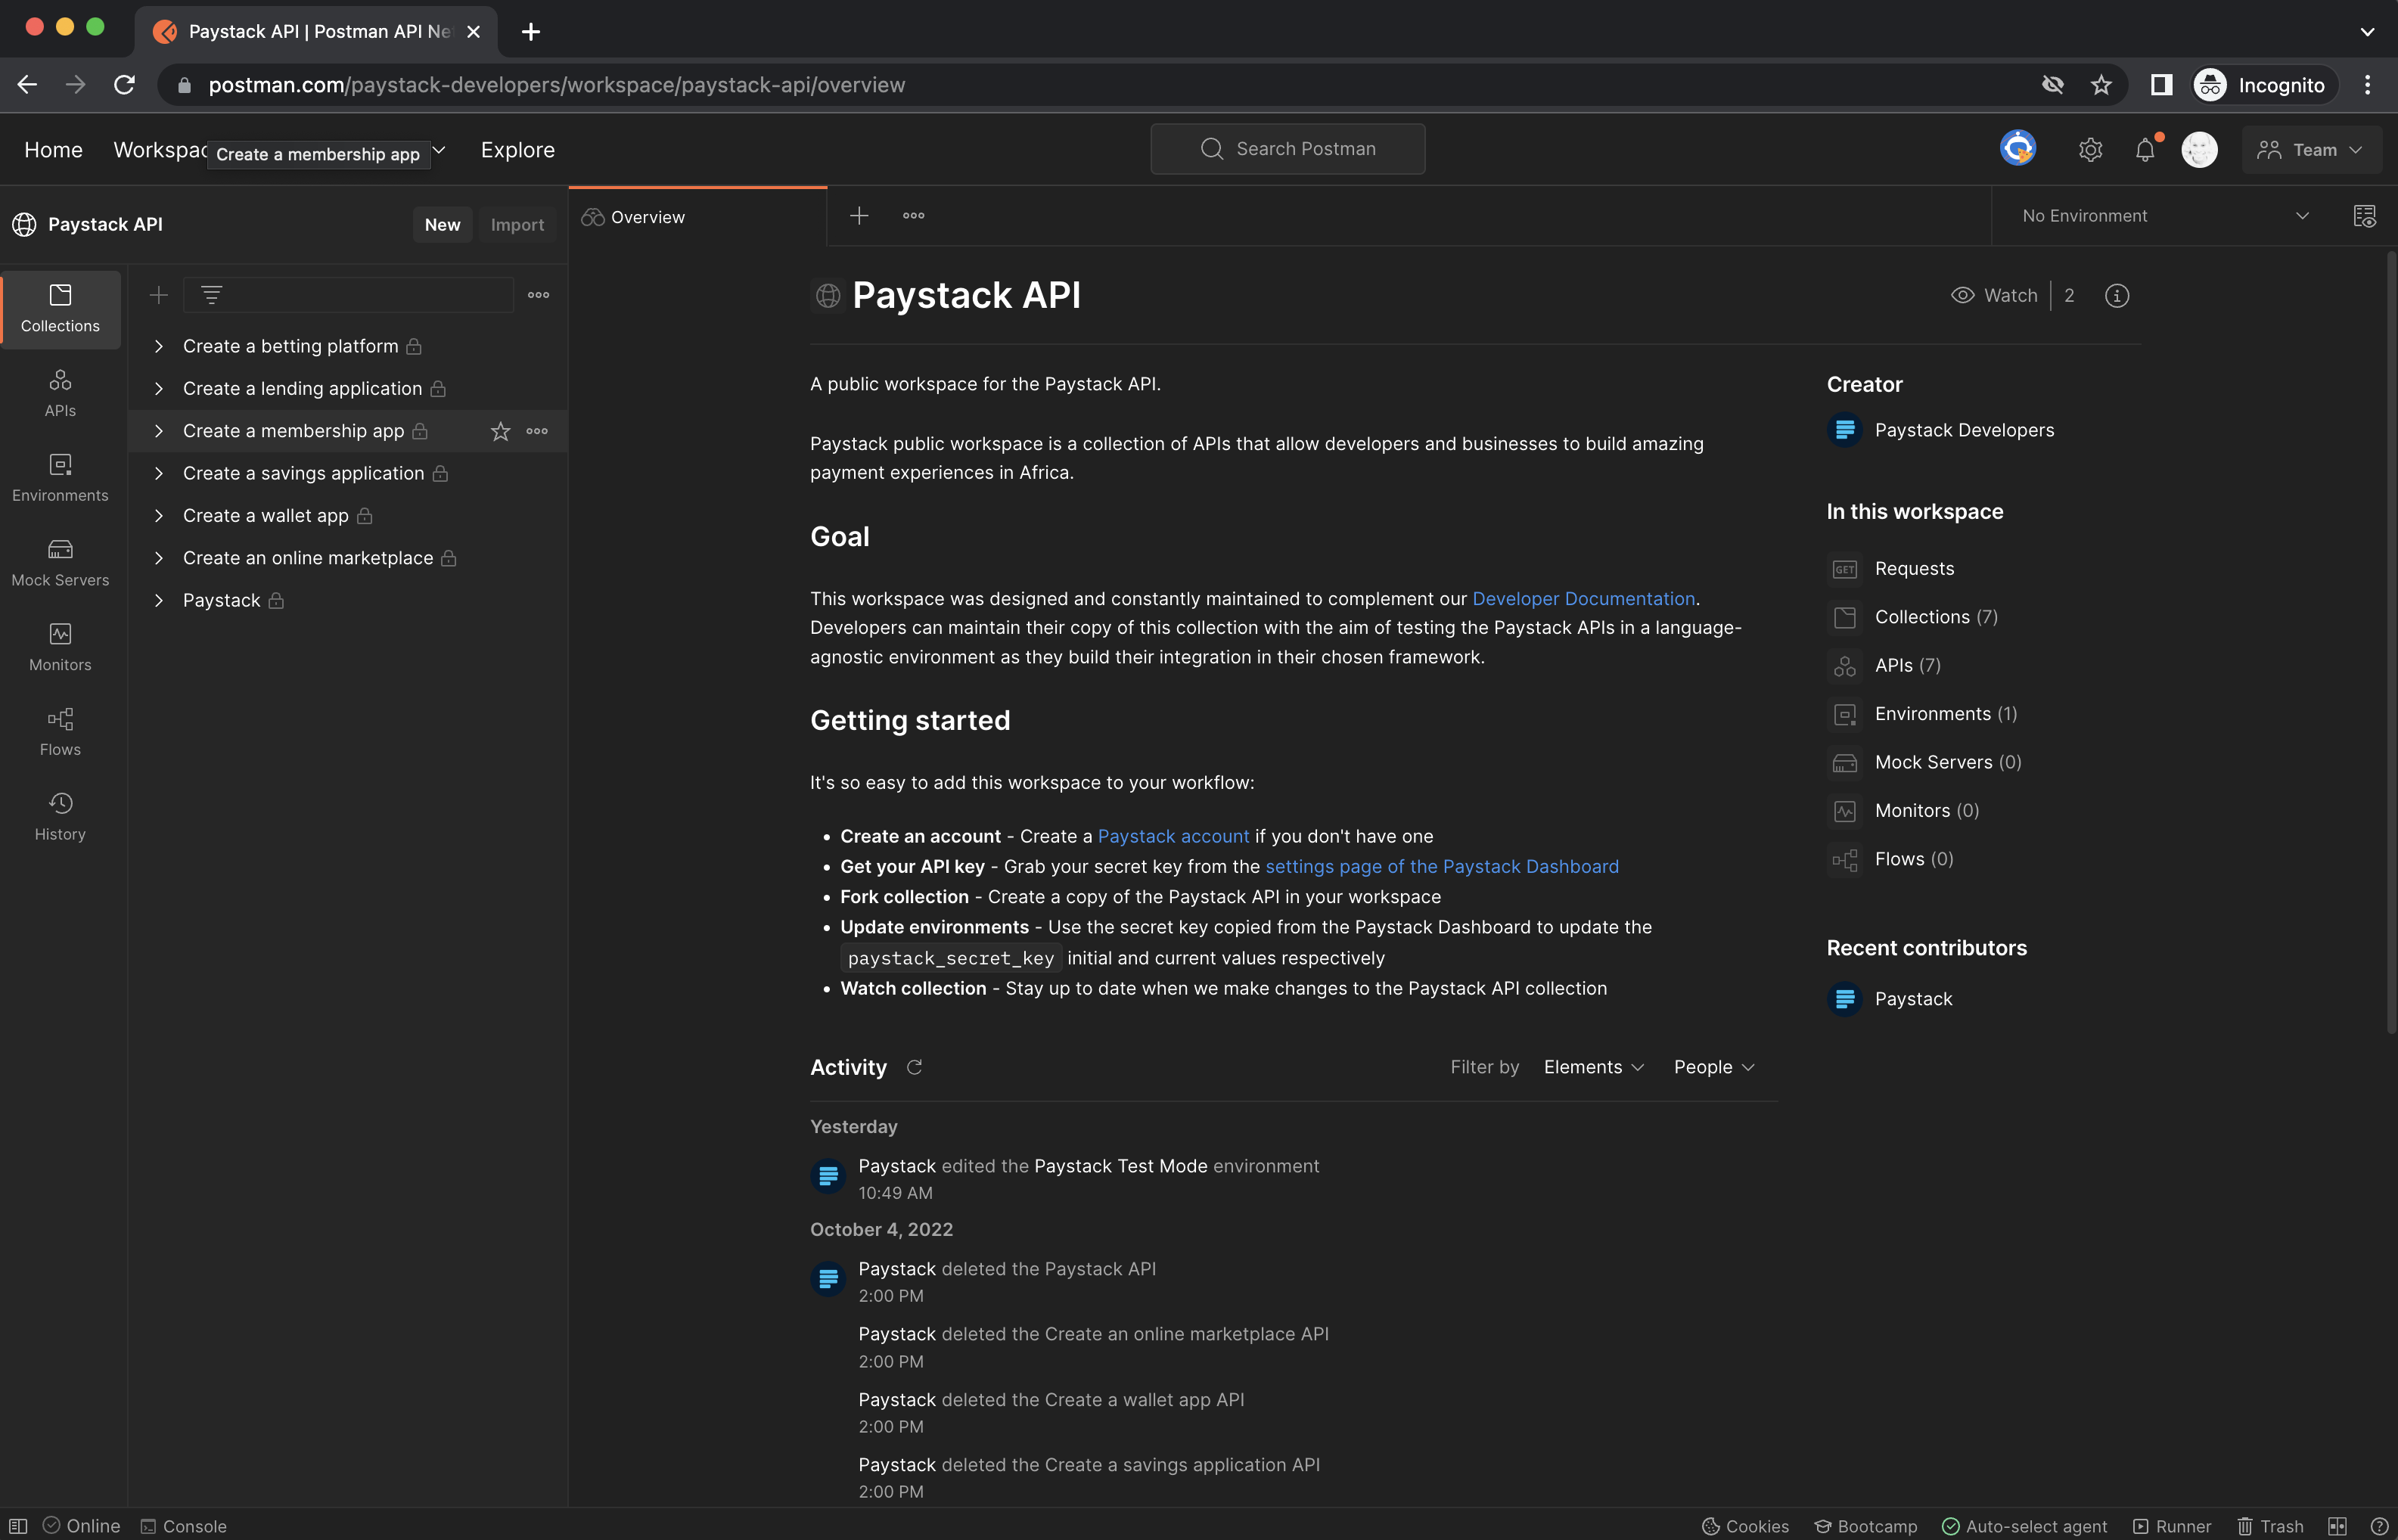Open the People filter dropdown

coord(1714,1067)
